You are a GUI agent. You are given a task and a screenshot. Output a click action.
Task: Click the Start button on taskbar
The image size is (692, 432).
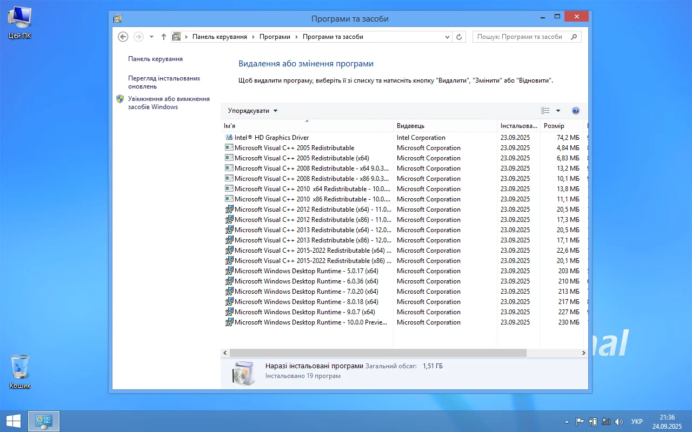point(14,421)
